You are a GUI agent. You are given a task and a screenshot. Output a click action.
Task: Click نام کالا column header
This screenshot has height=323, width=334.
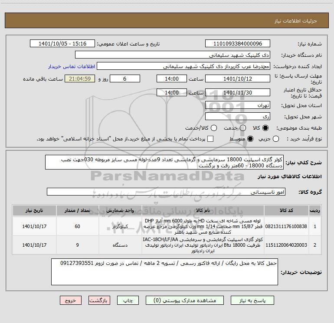click(x=203, y=211)
